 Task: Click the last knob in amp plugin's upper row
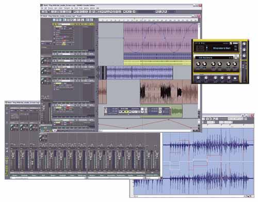tap(235, 64)
